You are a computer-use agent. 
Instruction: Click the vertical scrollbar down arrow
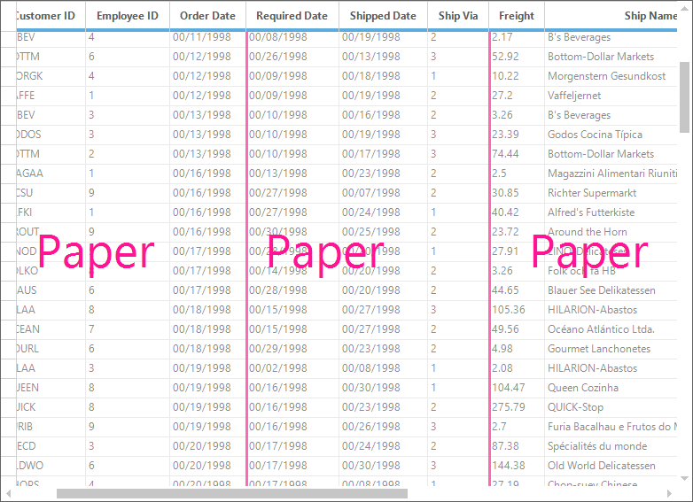[684, 478]
